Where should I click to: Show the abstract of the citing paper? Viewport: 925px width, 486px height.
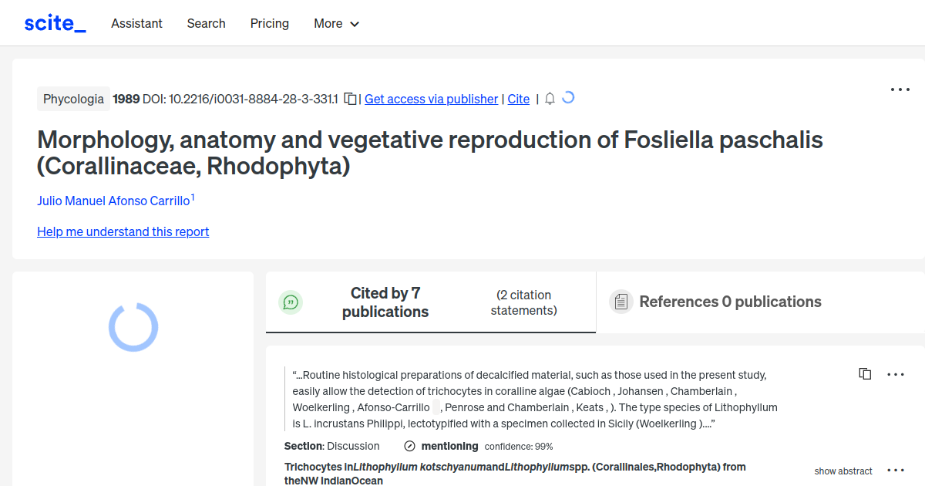(843, 471)
